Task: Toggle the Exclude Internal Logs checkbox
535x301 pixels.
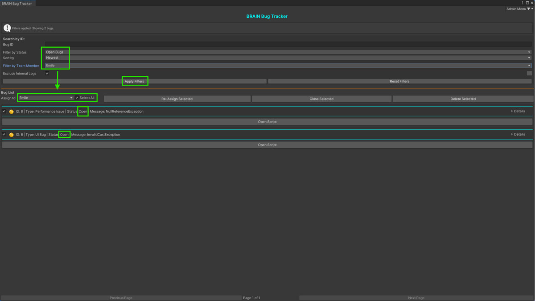Action: [47, 74]
